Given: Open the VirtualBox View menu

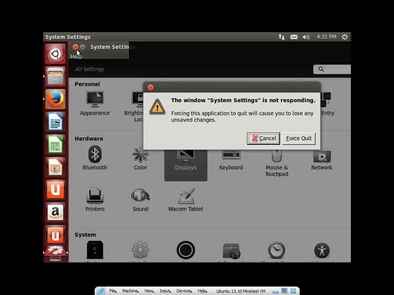Looking at the screenshot, I should pos(149,291).
